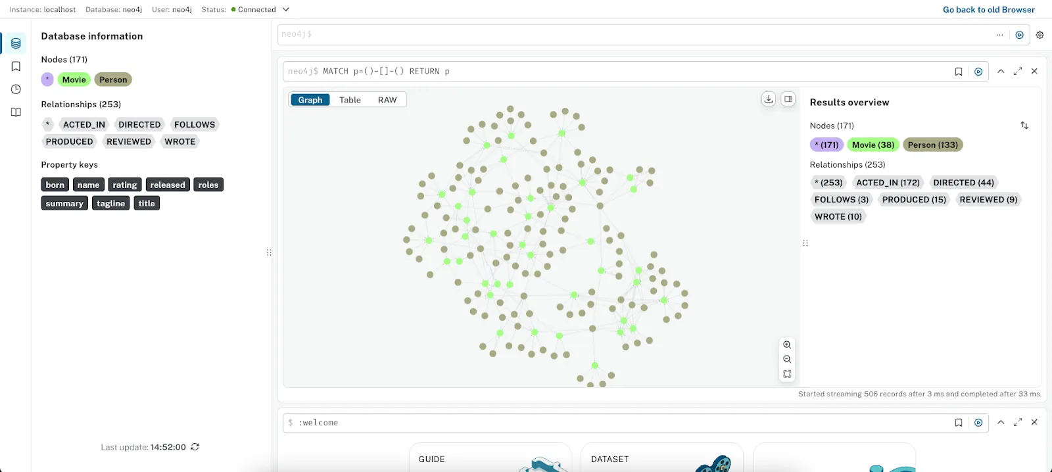1052x472 pixels.
Task: Open the Database information sidebar icon
Action: tap(16, 43)
